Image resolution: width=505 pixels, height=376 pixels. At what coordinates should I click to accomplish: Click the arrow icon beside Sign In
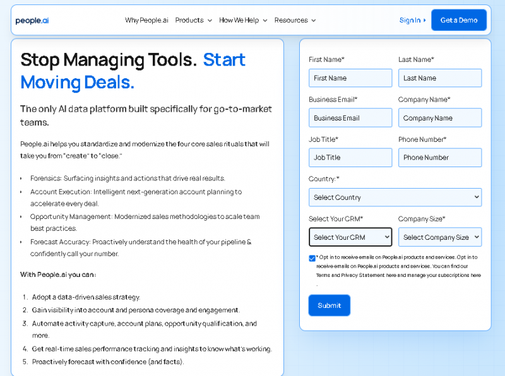424,20
